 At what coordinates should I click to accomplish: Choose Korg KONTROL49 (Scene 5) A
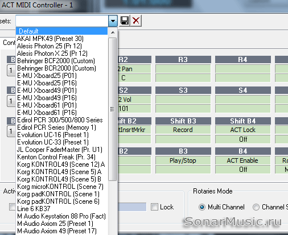coord(61,172)
